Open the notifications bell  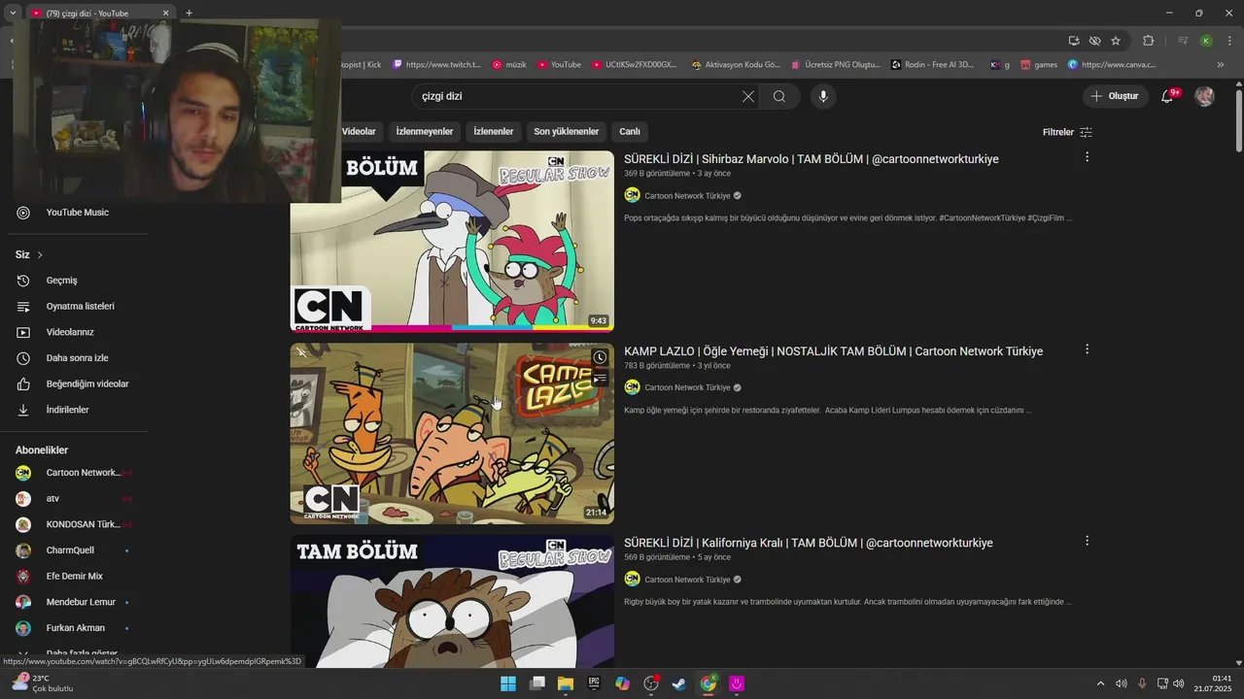(1167, 96)
